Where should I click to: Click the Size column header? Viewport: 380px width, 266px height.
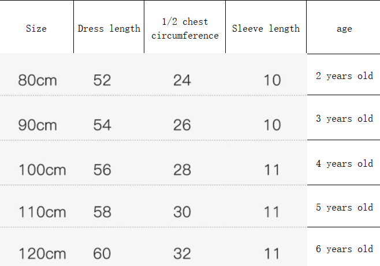click(x=36, y=28)
